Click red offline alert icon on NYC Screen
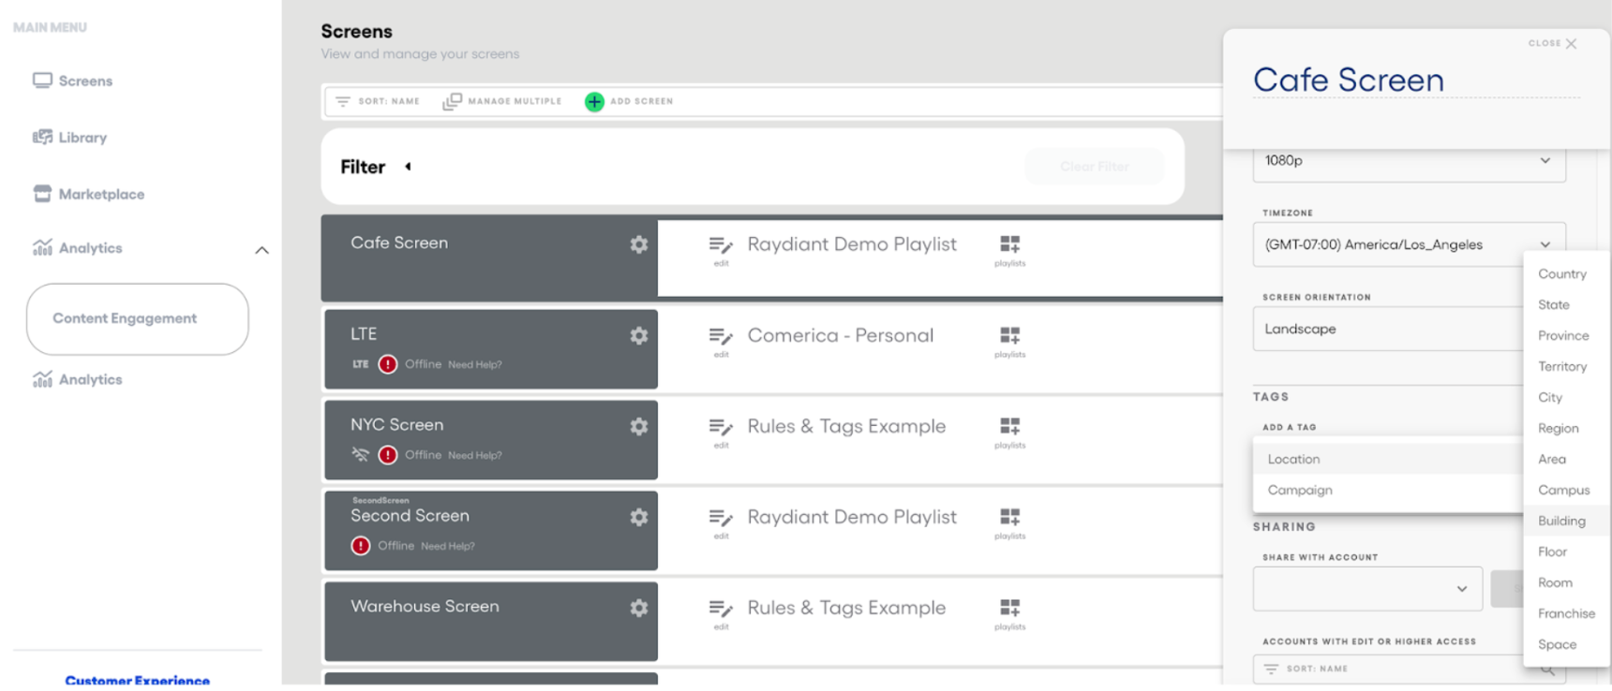This screenshot has width=1612, height=691. point(388,455)
